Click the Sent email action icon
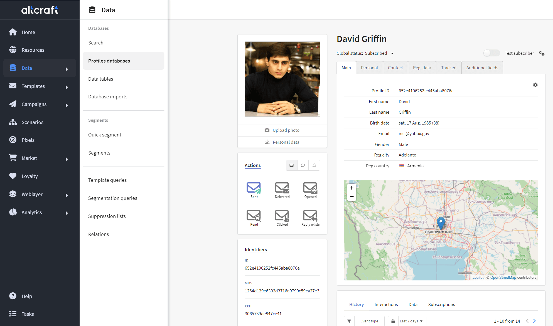This screenshot has height=326, width=553. (x=254, y=188)
